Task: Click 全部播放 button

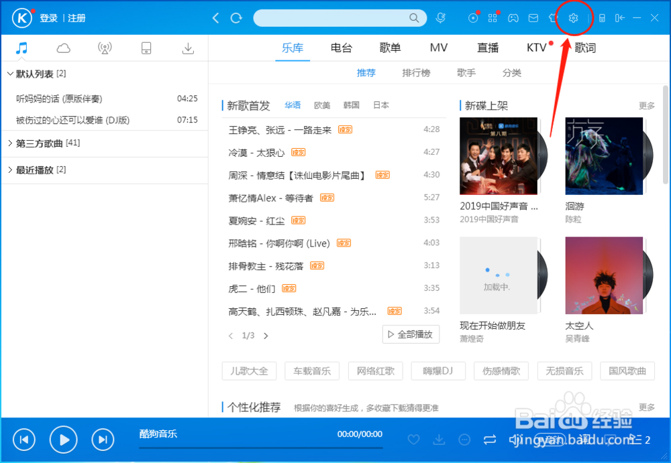Action: coord(411,334)
